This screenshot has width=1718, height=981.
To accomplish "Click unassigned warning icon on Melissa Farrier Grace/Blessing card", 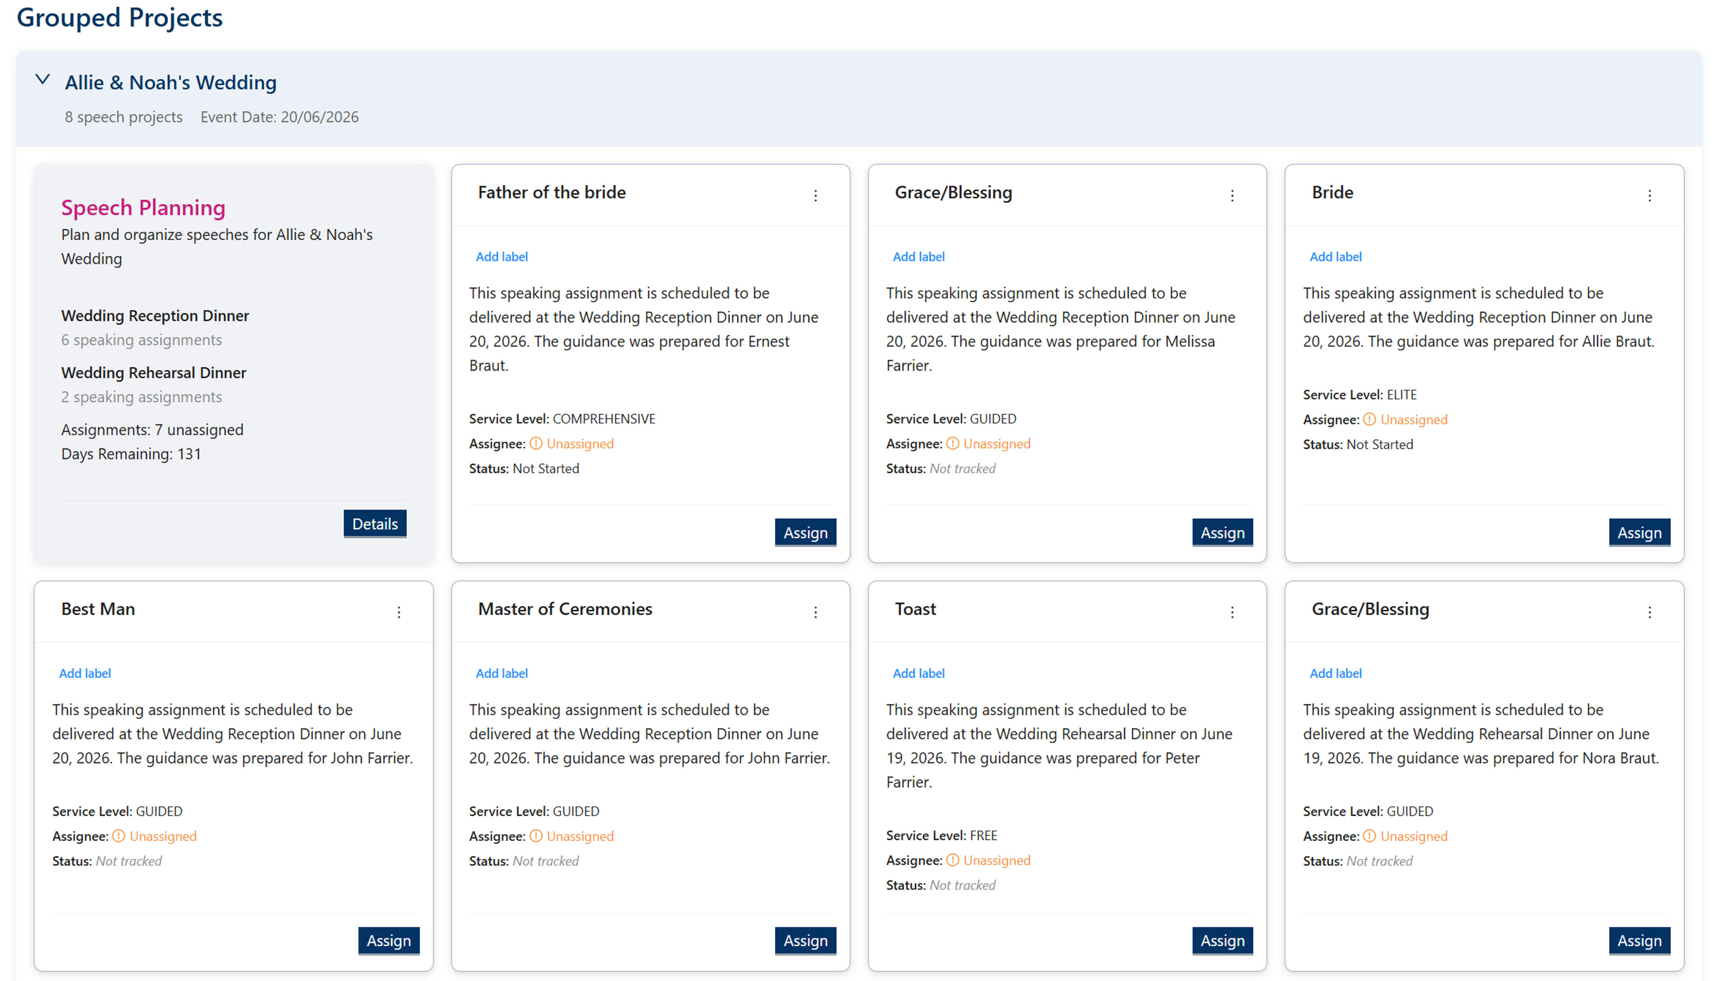I will click(952, 443).
